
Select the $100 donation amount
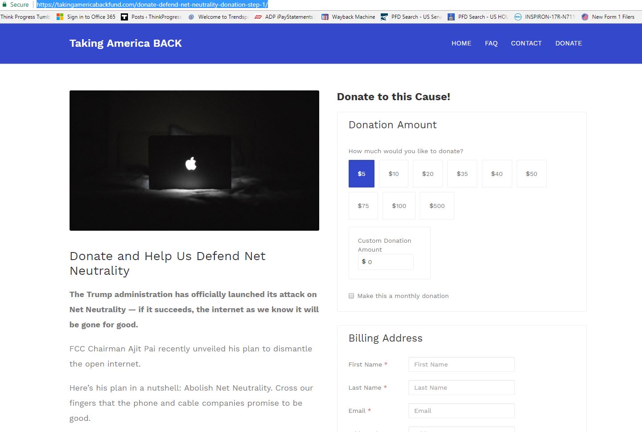tap(399, 206)
